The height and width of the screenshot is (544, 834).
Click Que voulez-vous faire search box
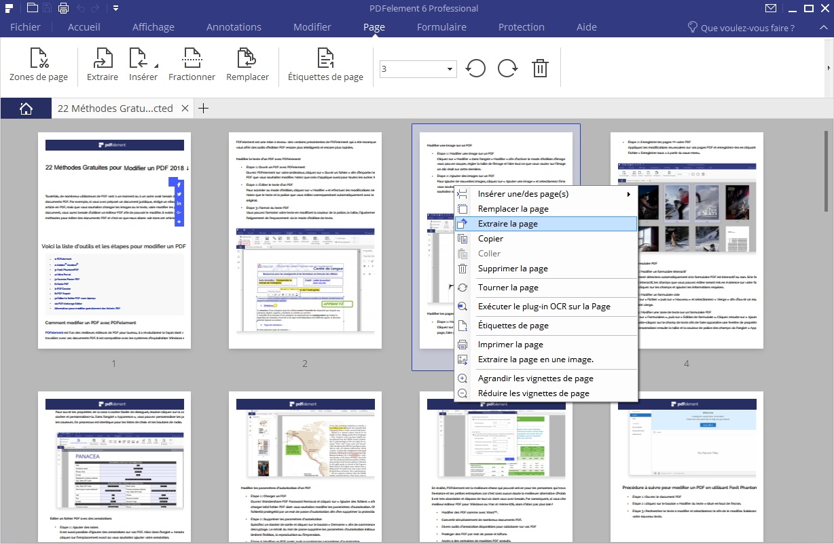click(741, 28)
